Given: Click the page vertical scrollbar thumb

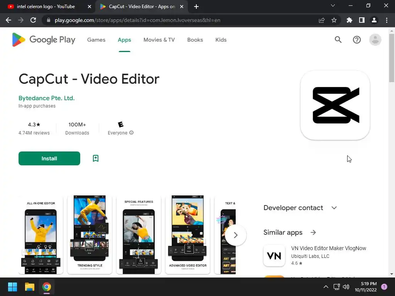Looking at the screenshot, I should 392,58.
